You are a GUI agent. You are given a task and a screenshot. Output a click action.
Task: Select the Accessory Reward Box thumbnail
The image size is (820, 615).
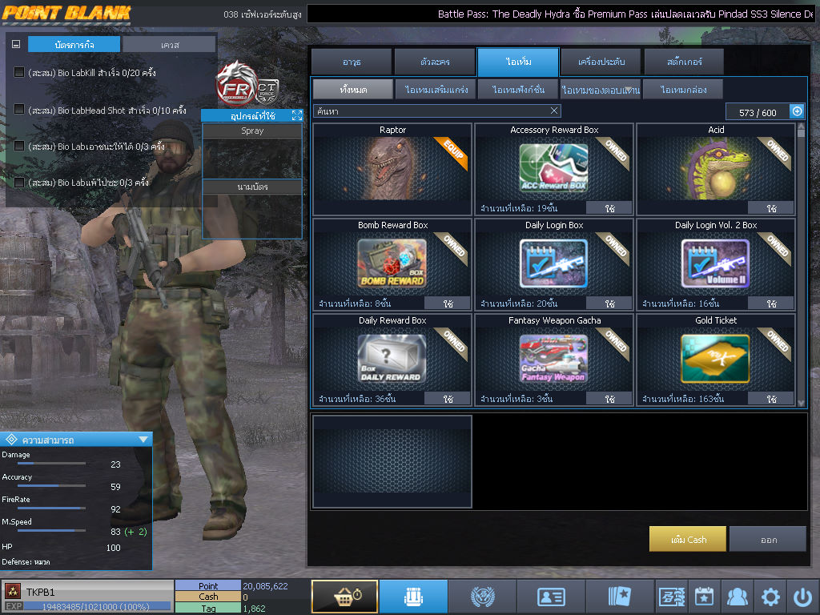tap(554, 167)
